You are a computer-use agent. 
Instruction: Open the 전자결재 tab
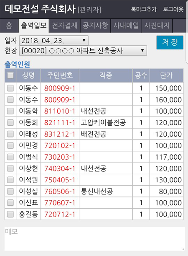[x=64, y=26]
